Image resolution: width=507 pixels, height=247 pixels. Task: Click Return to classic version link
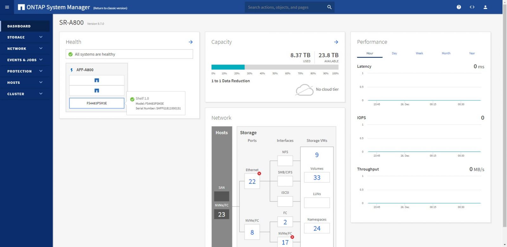110,8
